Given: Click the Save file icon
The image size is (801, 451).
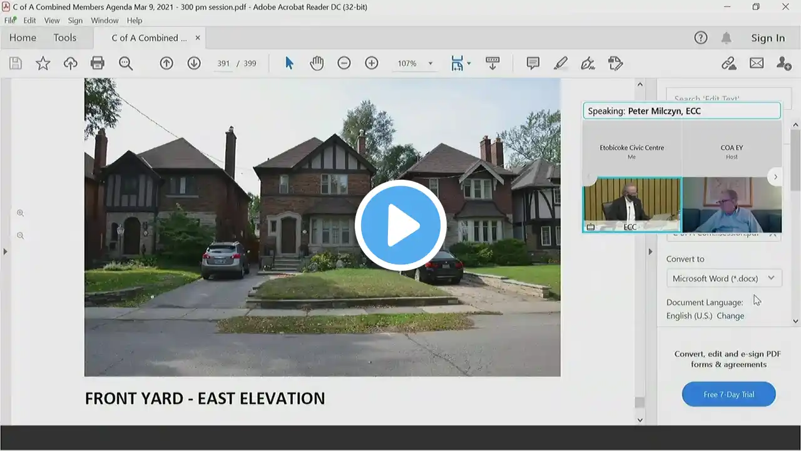Looking at the screenshot, I should 16,63.
